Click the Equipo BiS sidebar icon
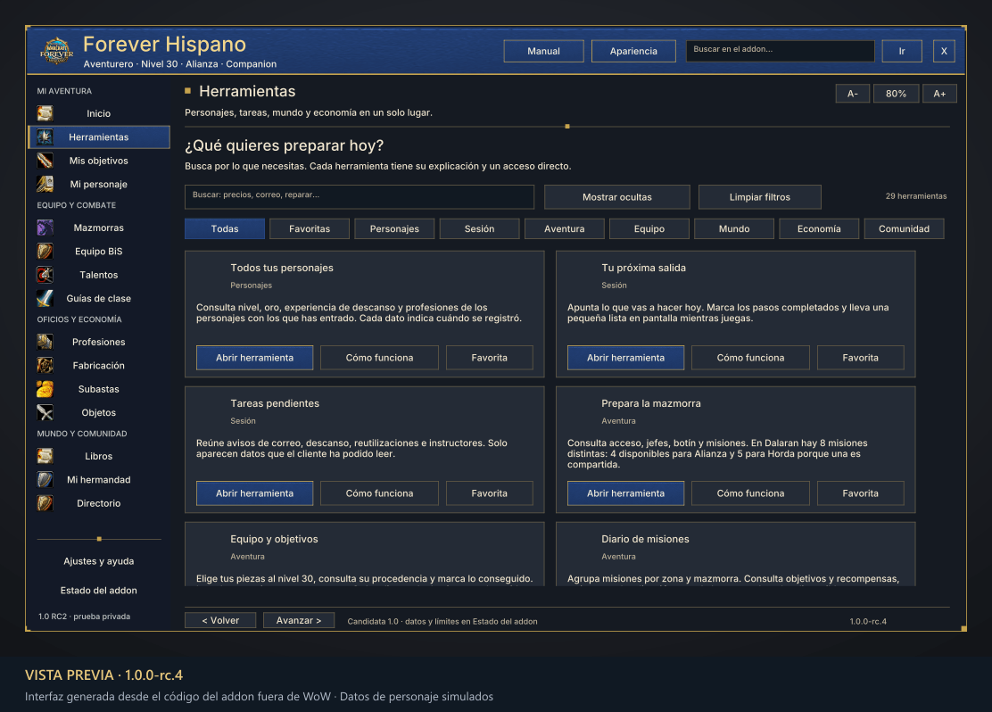The height and width of the screenshot is (712, 992). point(45,252)
